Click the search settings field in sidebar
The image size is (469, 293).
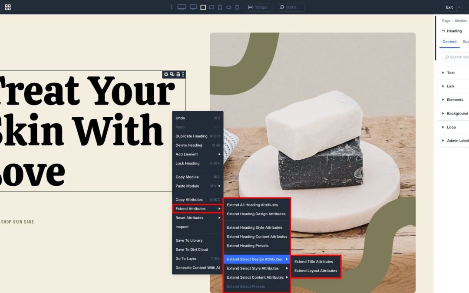coord(457,57)
